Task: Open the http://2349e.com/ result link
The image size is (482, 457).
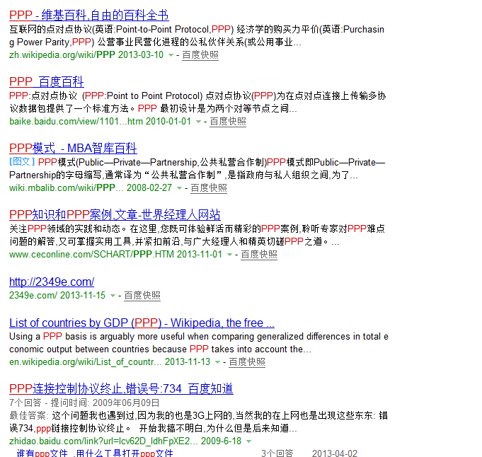Action: (52, 282)
